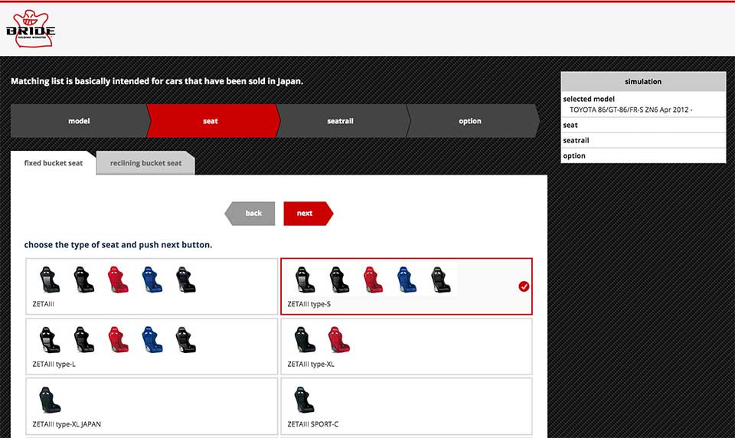Image resolution: width=735 pixels, height=438 pixels.
Task: Go to the model step
Action: coord(79,121)
